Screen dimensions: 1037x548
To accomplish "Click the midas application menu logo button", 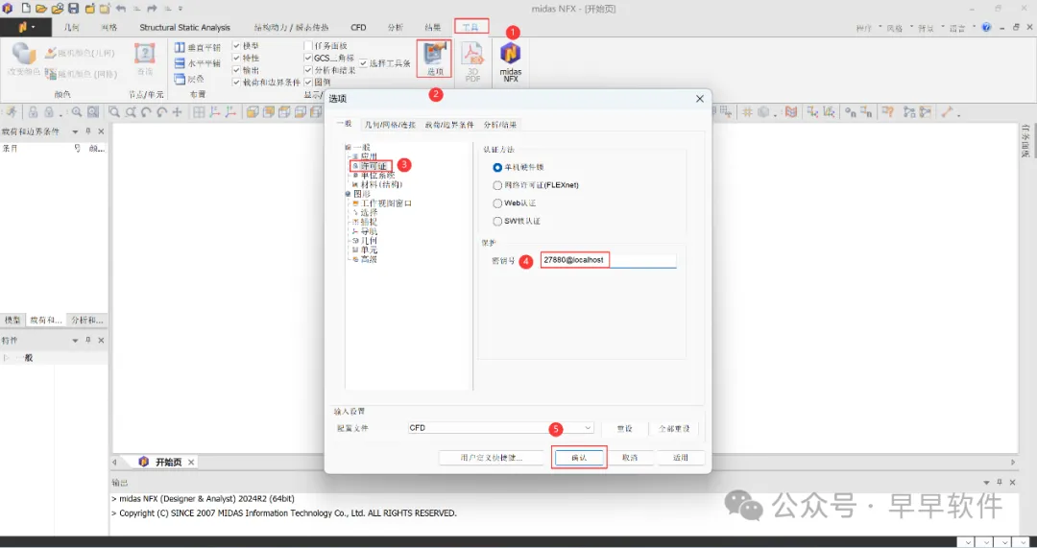I will (x=27, y=27).
